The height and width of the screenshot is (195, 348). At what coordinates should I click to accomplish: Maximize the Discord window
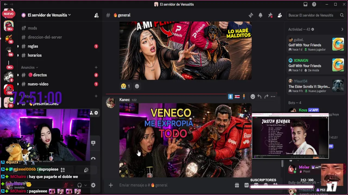point(335,4)
